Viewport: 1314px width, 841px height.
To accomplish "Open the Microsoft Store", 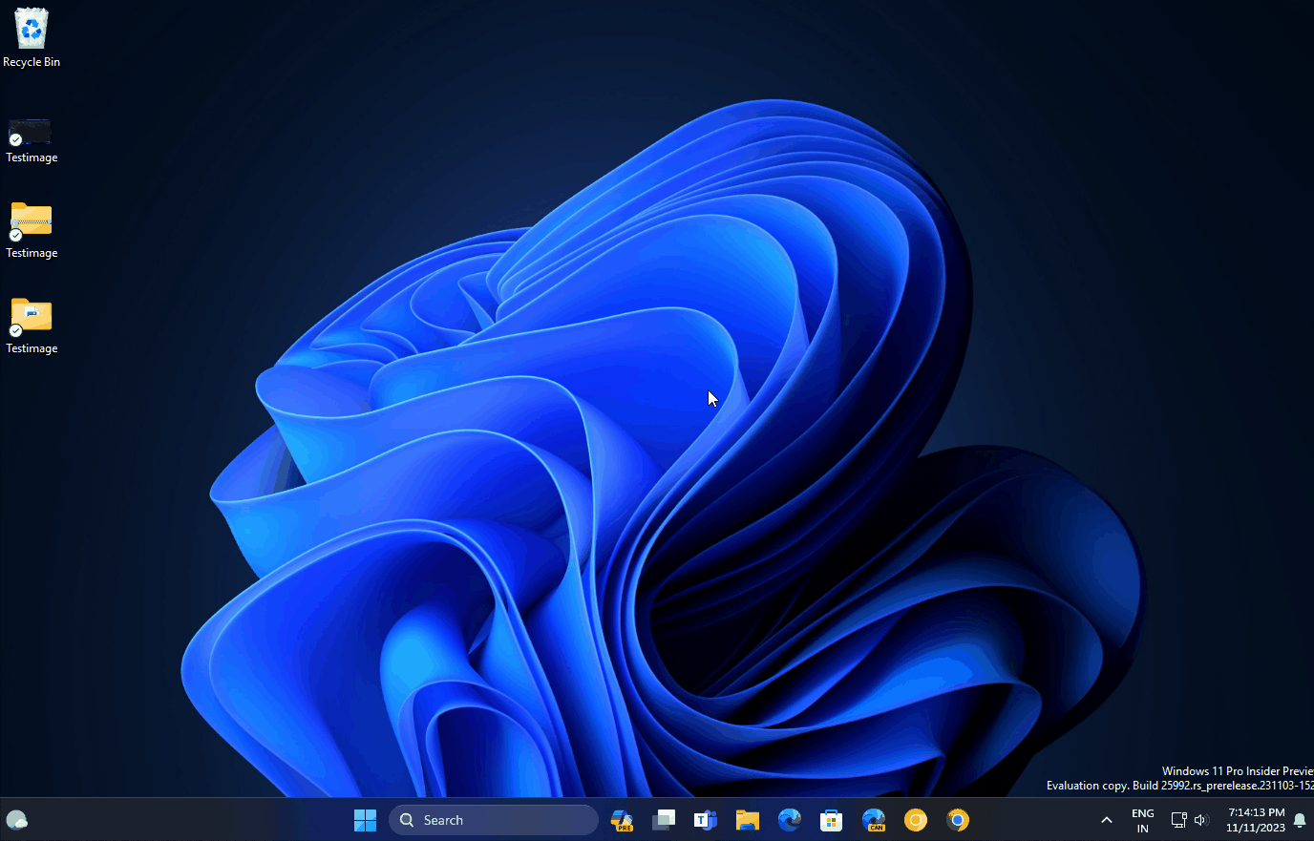I will coord(831,820).
